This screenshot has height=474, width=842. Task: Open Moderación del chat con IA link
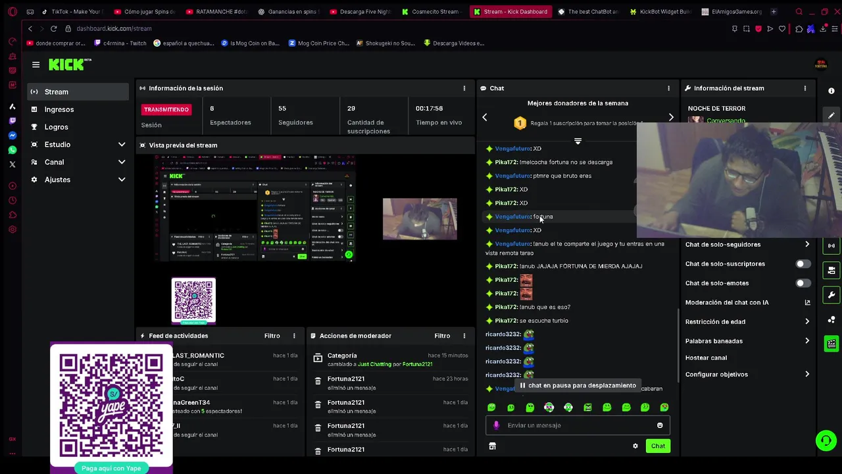[747, 303]
